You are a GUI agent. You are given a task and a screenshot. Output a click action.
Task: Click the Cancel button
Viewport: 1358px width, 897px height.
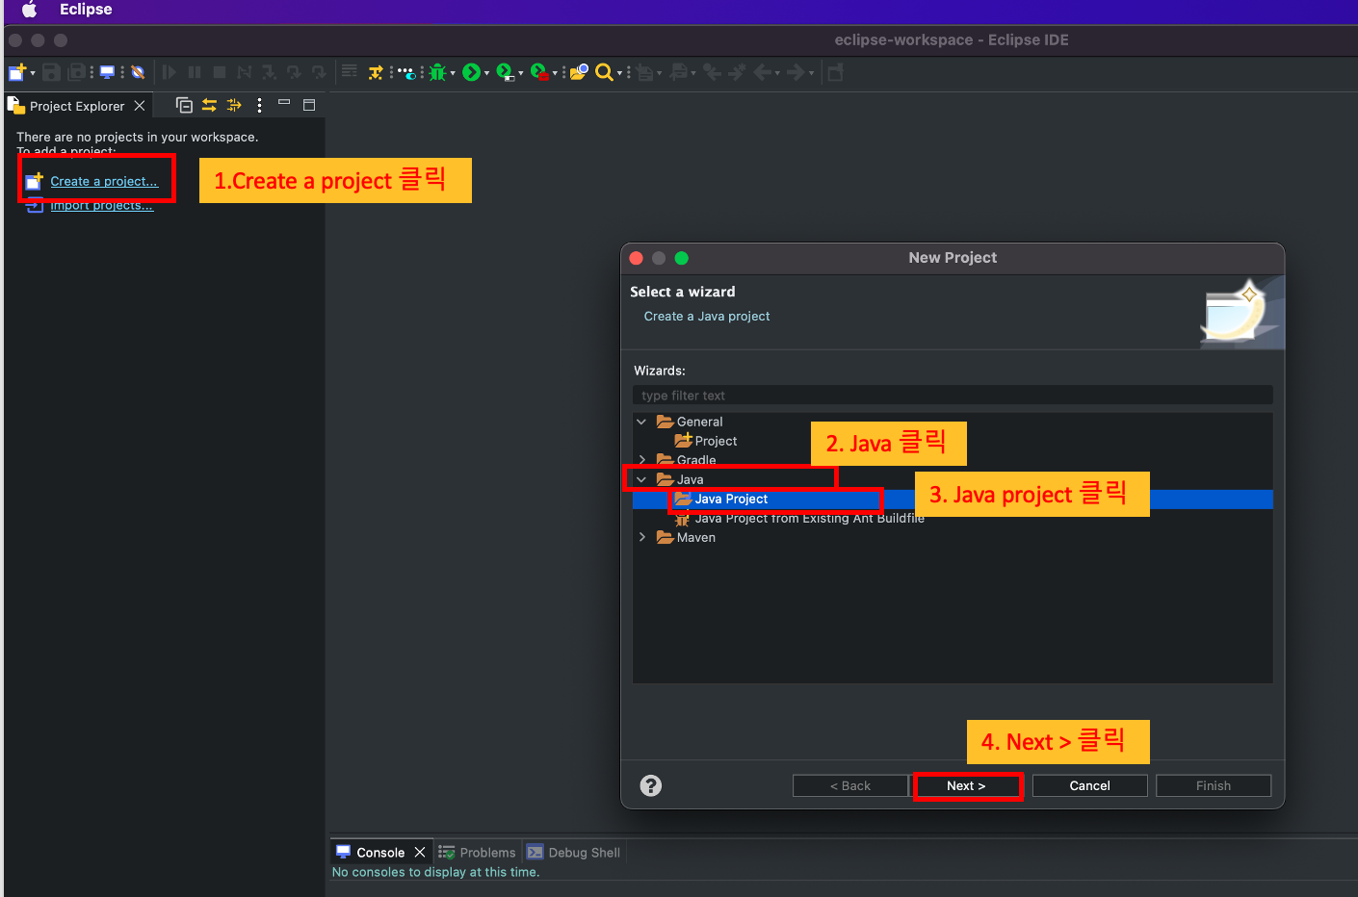[x=1089, y=785]
